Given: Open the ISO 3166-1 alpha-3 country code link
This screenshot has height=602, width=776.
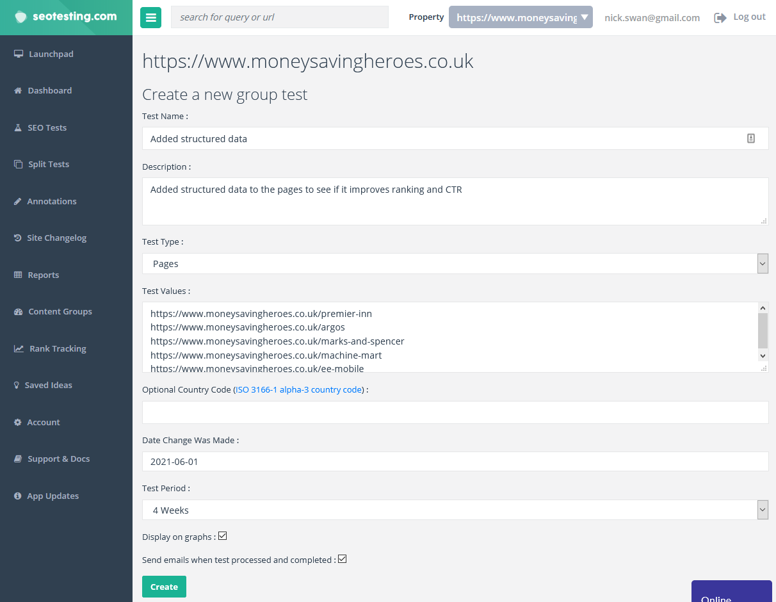Looking at the screenshot, I should click(x=299, y=389).
